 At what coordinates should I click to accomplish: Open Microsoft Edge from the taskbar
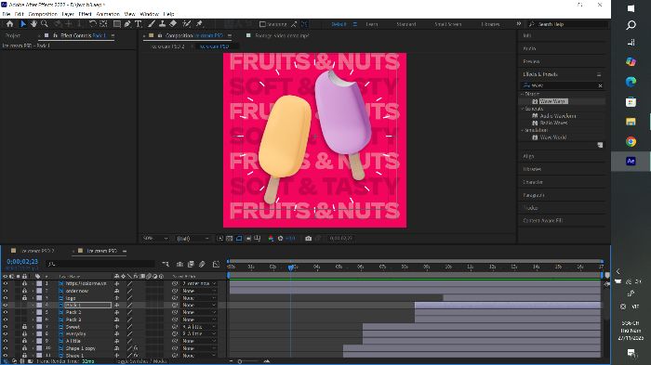631,82
